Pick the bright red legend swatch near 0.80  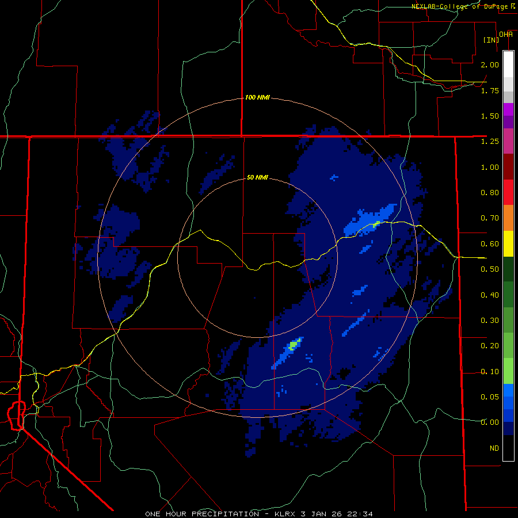pyautogui.click(x=508, y=192)
